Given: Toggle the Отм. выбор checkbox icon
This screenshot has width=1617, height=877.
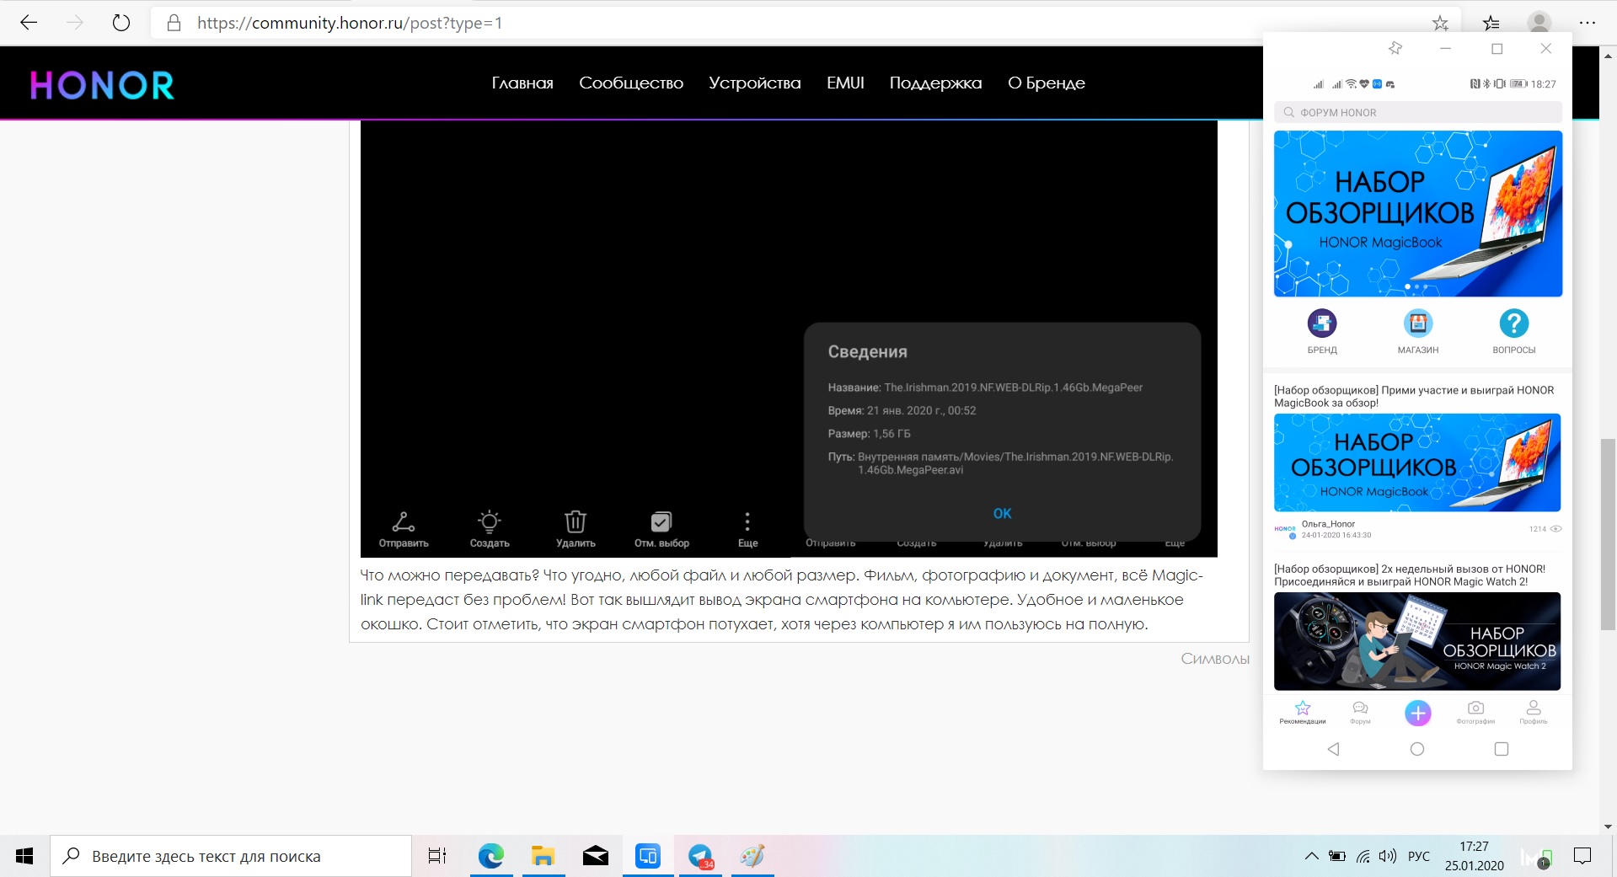Looking at the screenshot, I should pos(661,522).
